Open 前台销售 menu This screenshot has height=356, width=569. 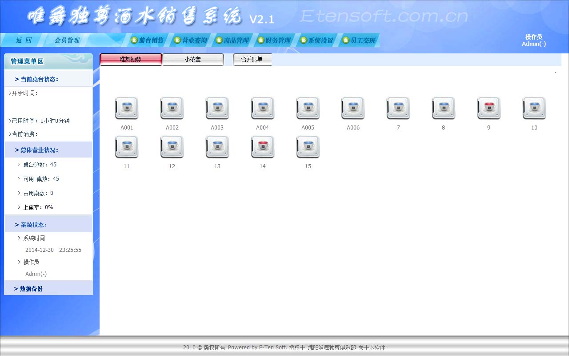click(147, 40)
